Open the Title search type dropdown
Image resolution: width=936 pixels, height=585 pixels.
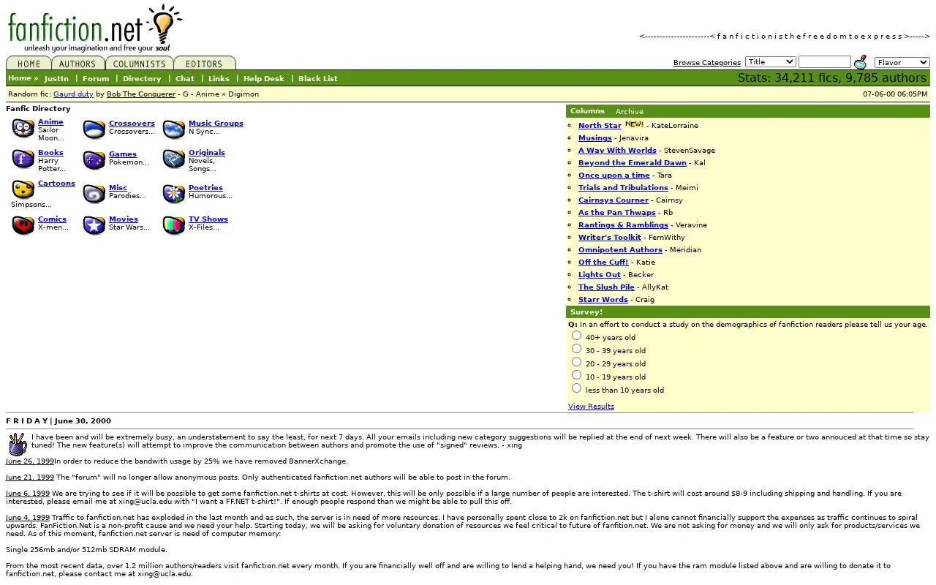[x=771, y=62]
